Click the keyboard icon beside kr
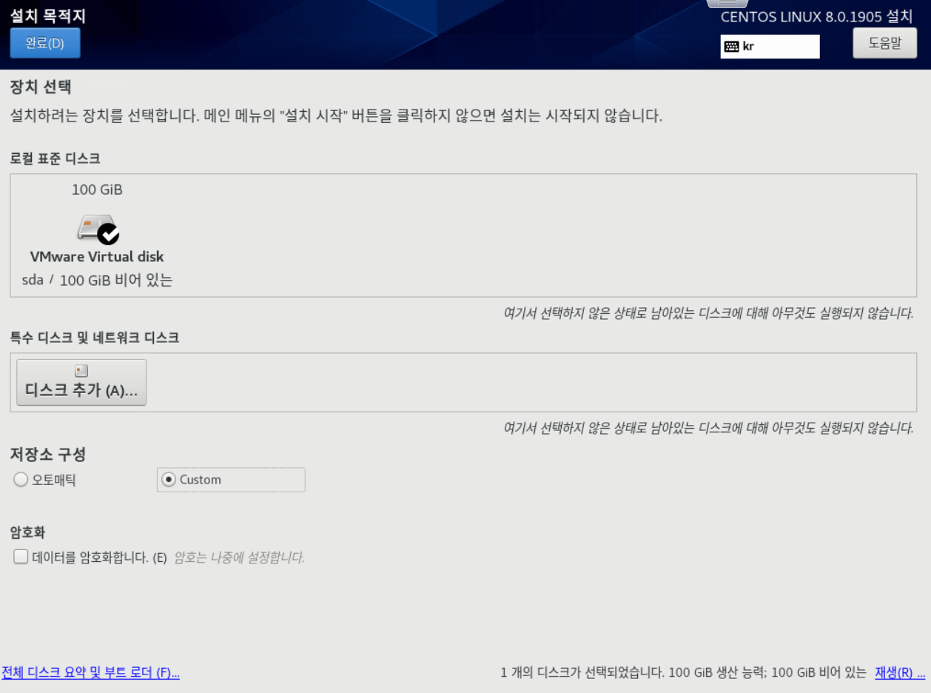931x693 pixels. tap(731, 47)
